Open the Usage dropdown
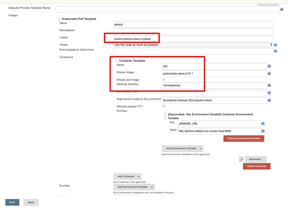This screenshot has width=288, height=208. (193, 45)
